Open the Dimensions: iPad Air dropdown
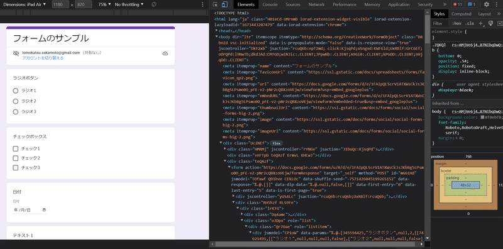Viewport: 503px width, 249px height. [25, 4]
